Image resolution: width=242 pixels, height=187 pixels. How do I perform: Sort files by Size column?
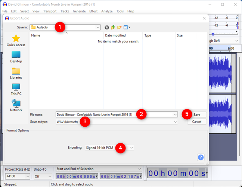click(x=186, y=35)
